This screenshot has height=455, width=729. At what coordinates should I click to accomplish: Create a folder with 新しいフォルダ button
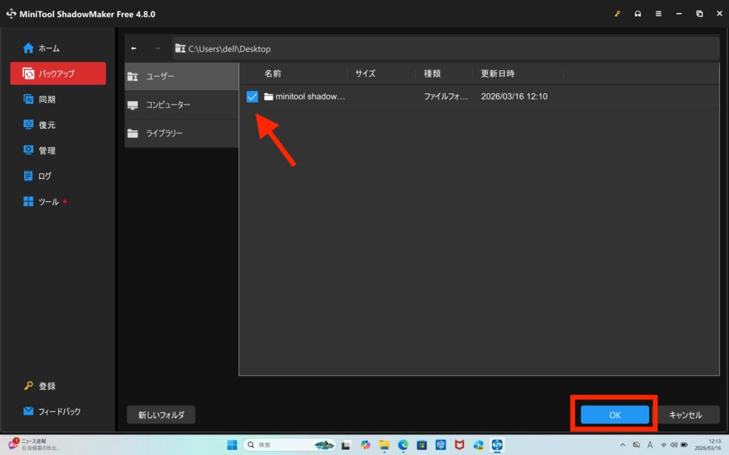coord(161,415)
